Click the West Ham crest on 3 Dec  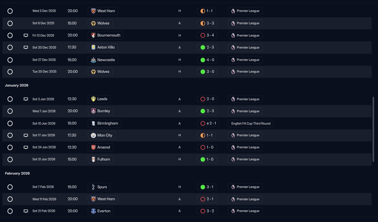(x=93, y=11)
